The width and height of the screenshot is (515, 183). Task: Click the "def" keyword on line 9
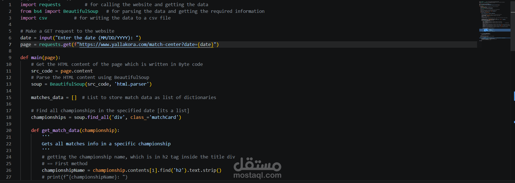[24, 58]
